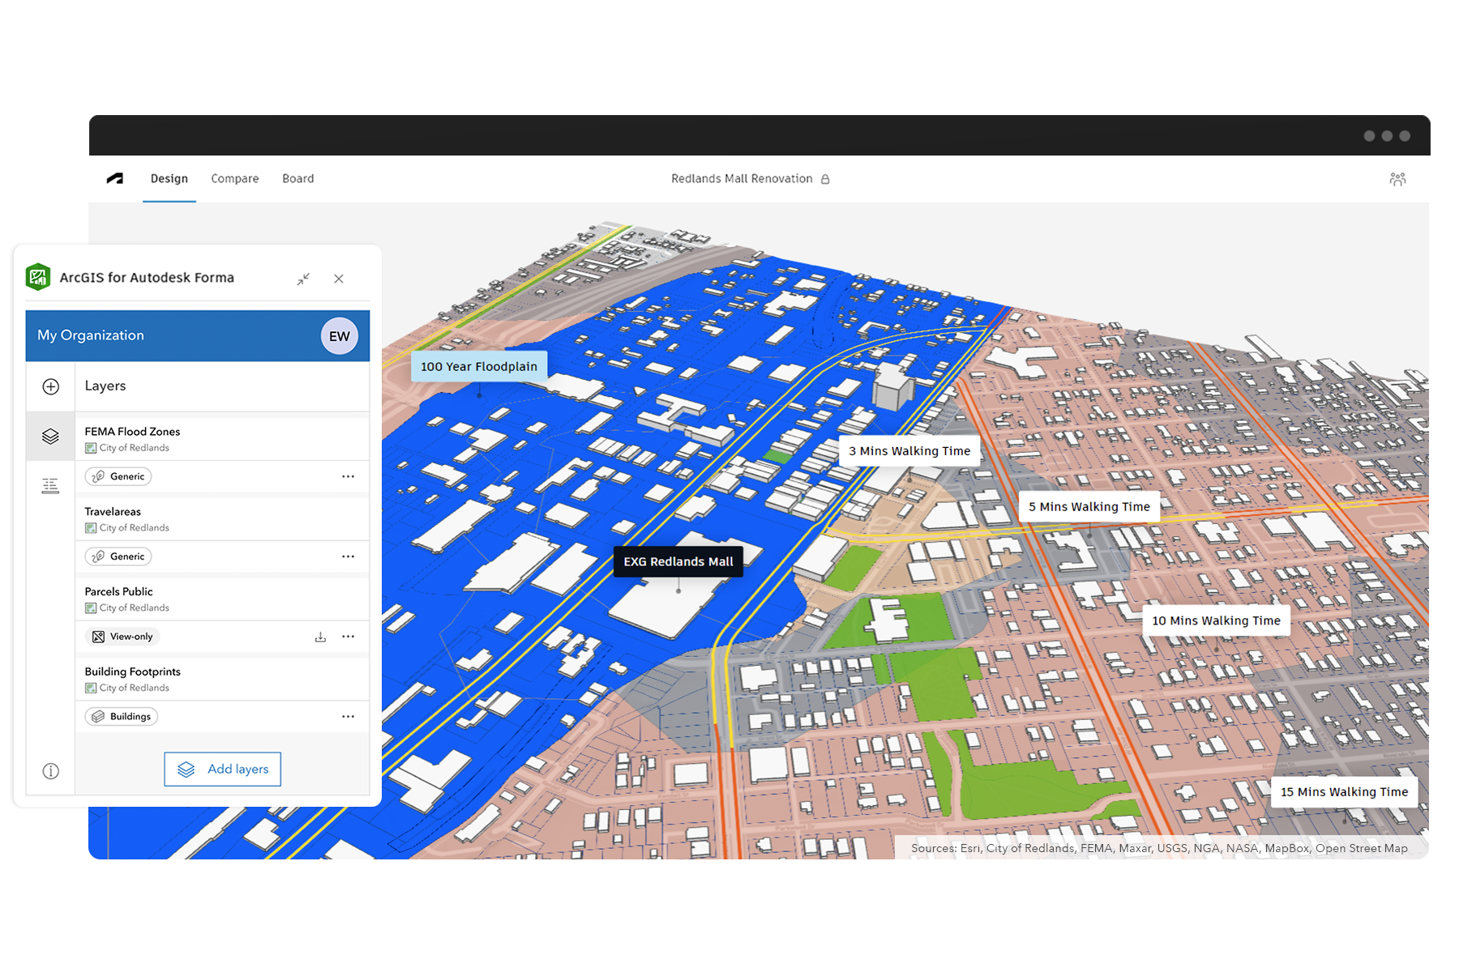The width and height of the screenshot is (1459, 972).
Task: Click the Layers heading
Action: tap(105, 386)
